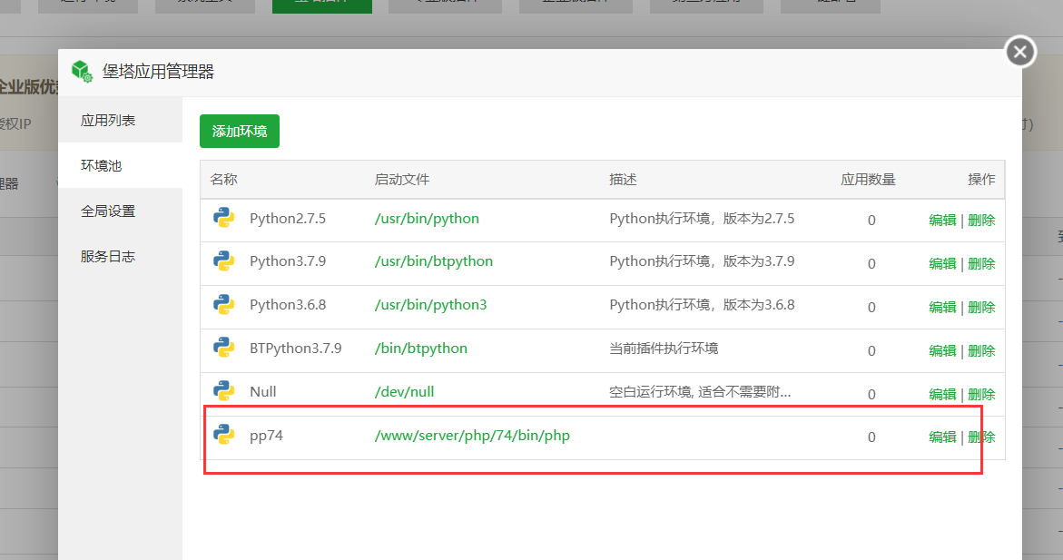This screenshot has width=1063, height=560.
Task: Click the /usr/bin/python3 startup file path
Action: point(430,304)
